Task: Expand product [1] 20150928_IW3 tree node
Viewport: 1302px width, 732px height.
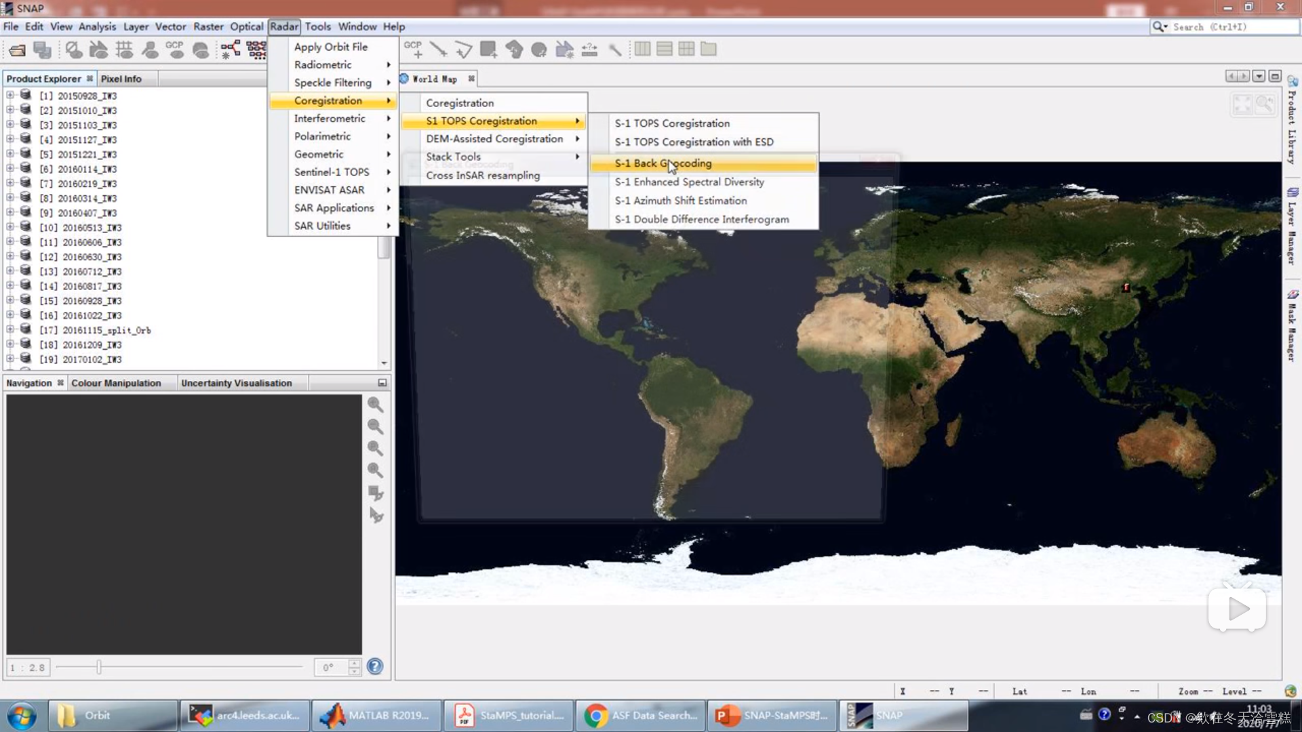Action: point(10,96)
